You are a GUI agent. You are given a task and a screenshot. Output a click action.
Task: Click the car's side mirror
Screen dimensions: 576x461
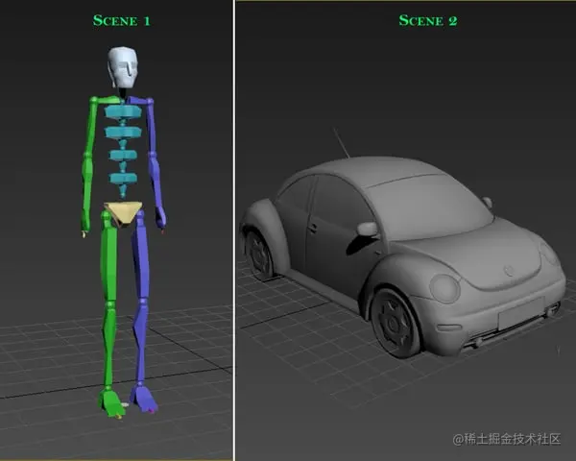[x=367, y=229]
